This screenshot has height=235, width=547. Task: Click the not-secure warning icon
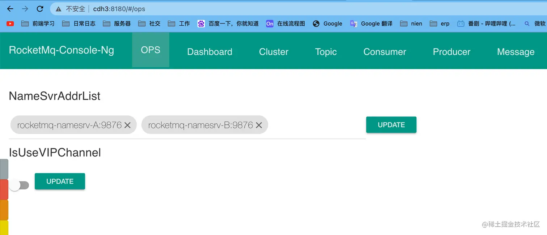point(59,9)
